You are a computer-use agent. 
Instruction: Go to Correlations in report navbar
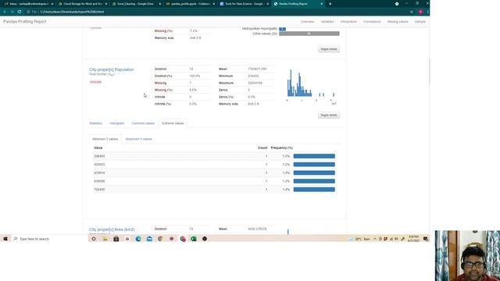click(x=372, y=22)
